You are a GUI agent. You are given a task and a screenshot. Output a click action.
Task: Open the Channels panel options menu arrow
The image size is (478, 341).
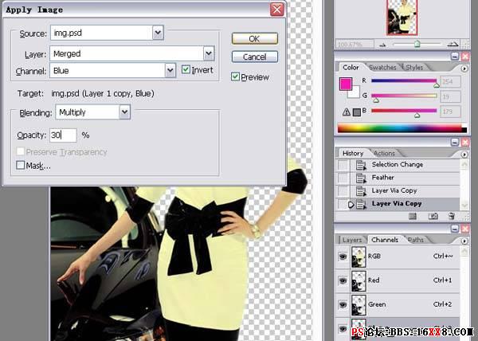coord(464,241)
